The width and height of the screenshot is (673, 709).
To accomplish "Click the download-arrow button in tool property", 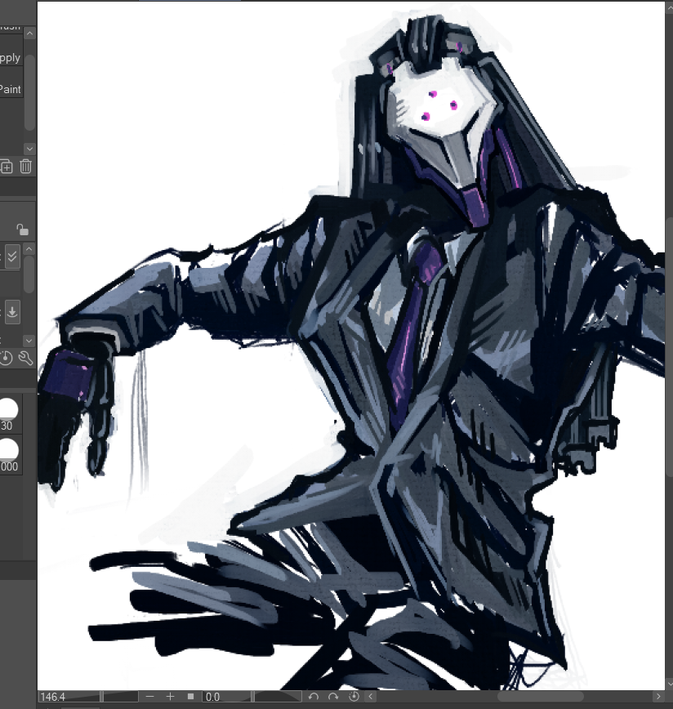I will pyautogui.click(x=12, y=311).
